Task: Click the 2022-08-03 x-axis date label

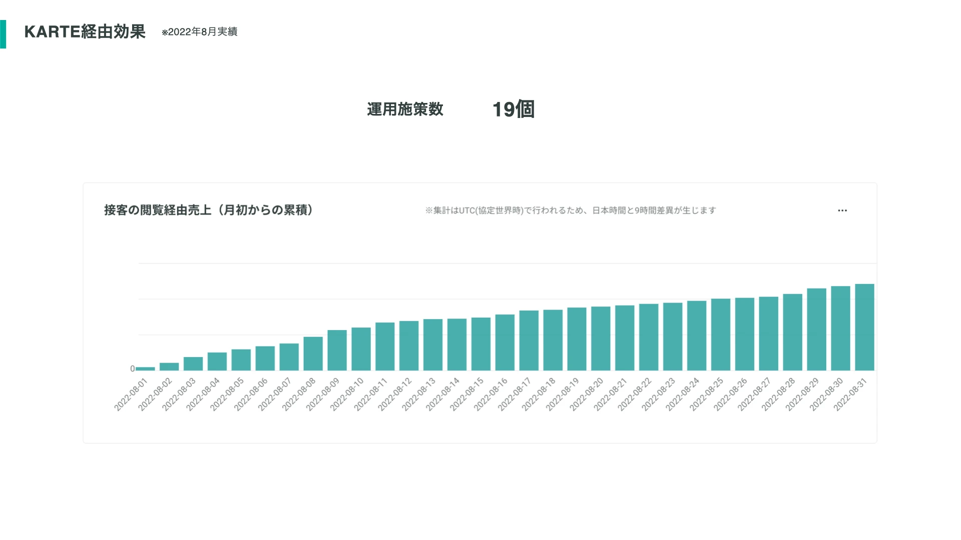Action: click(179, 395)
